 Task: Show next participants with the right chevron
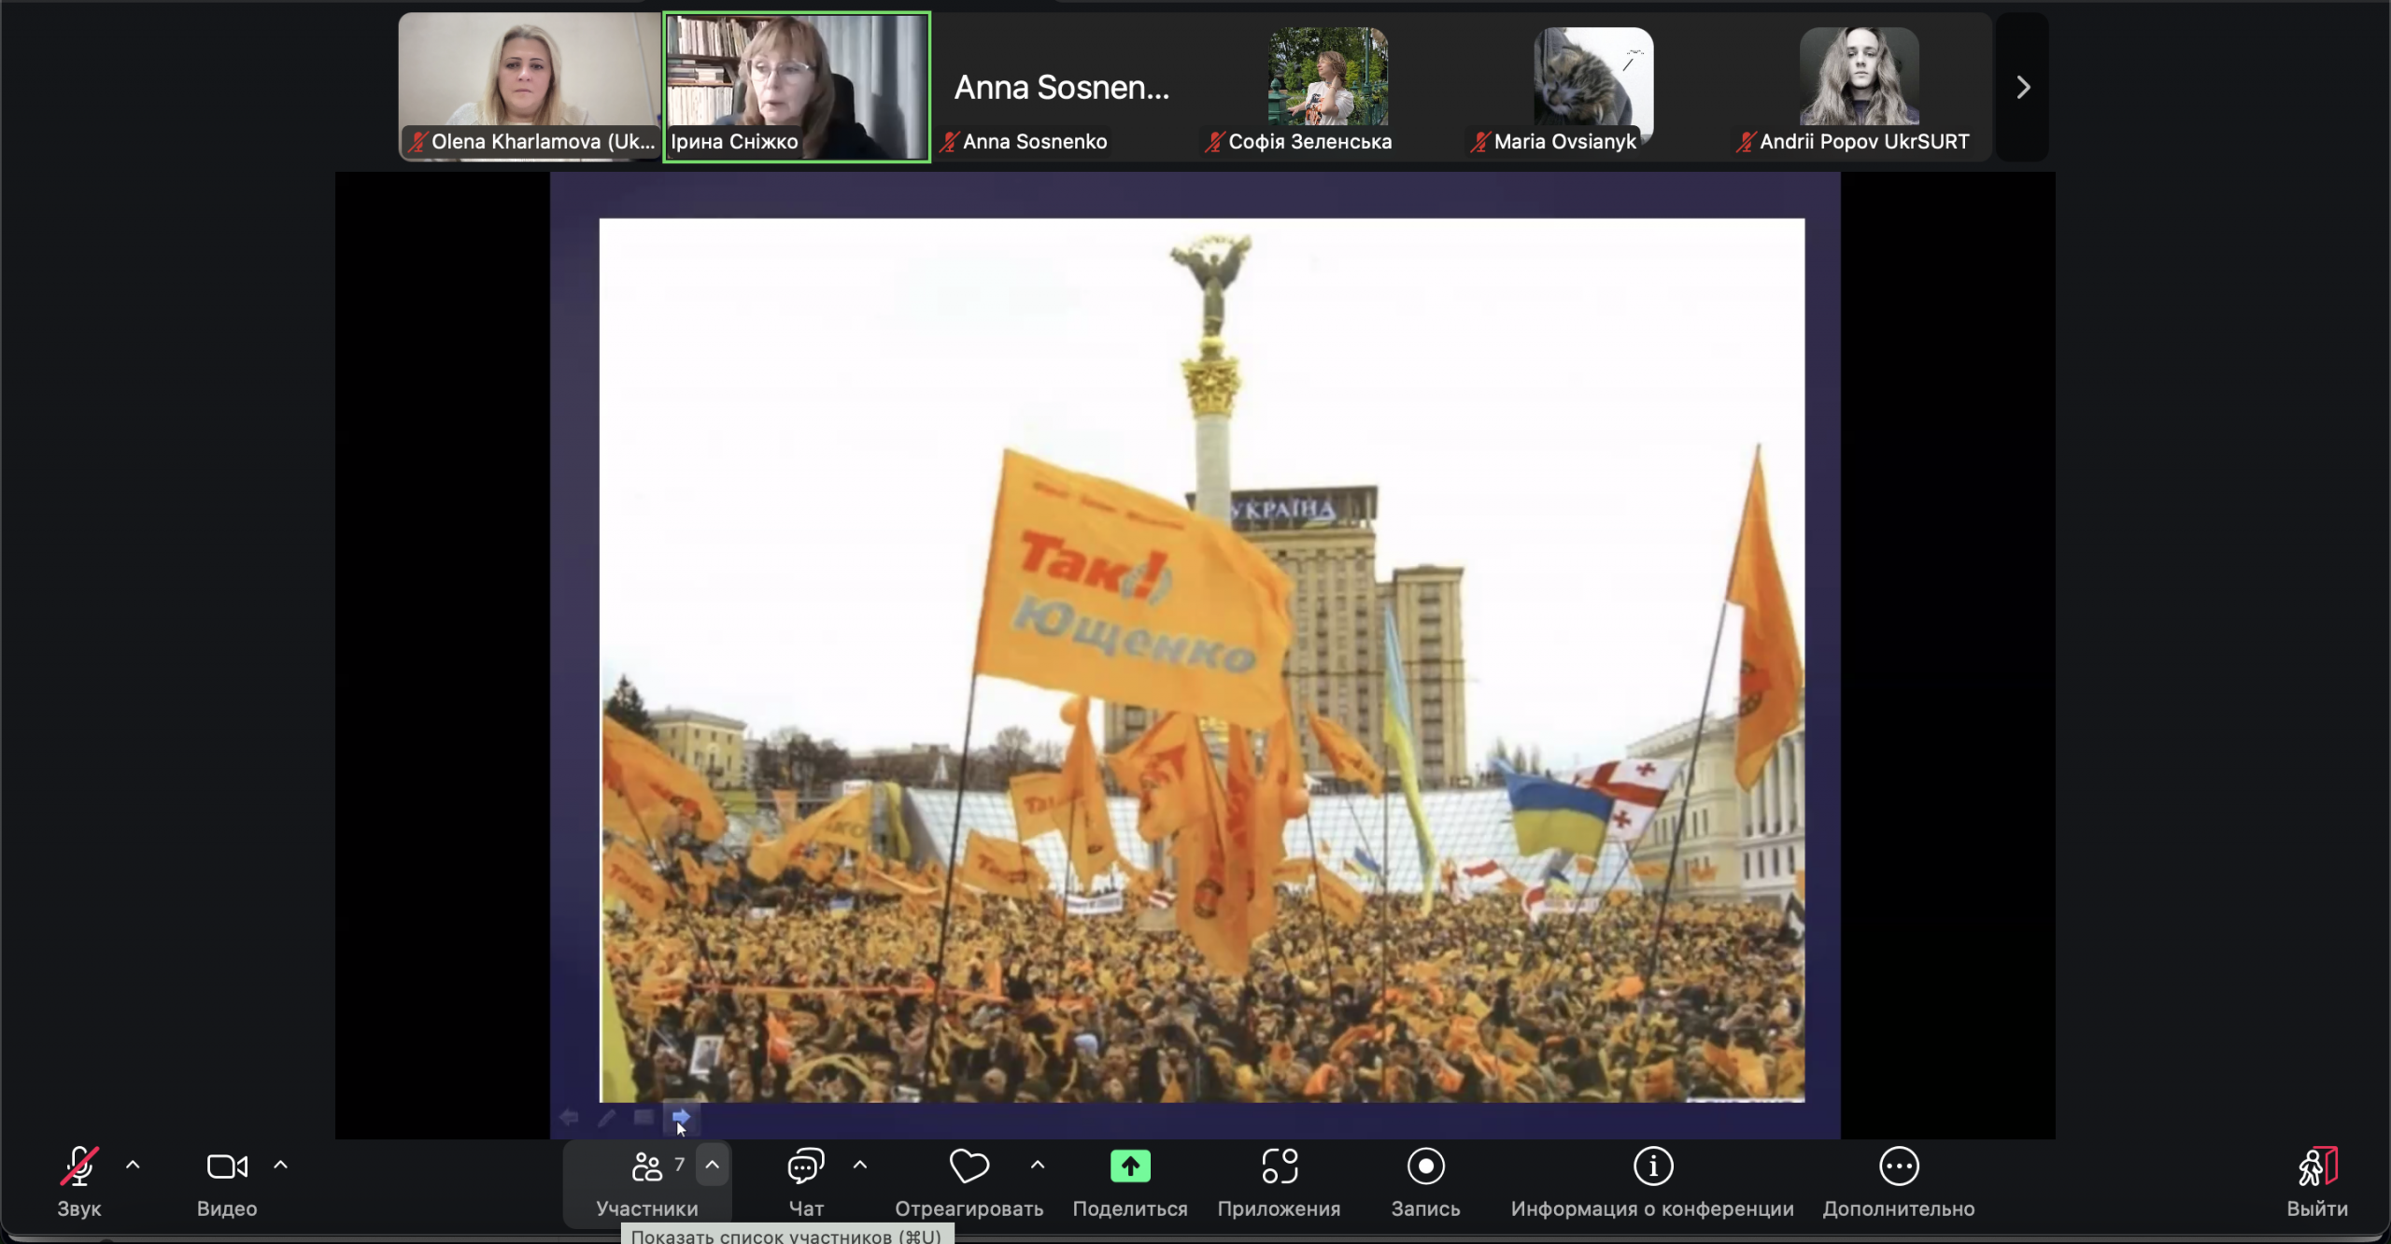point(2023,88)
